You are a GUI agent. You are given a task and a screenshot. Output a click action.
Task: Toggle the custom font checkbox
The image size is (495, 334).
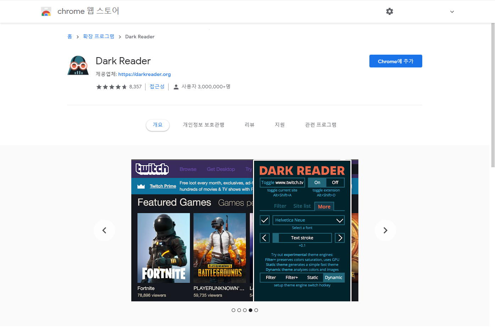click(265, 220)
